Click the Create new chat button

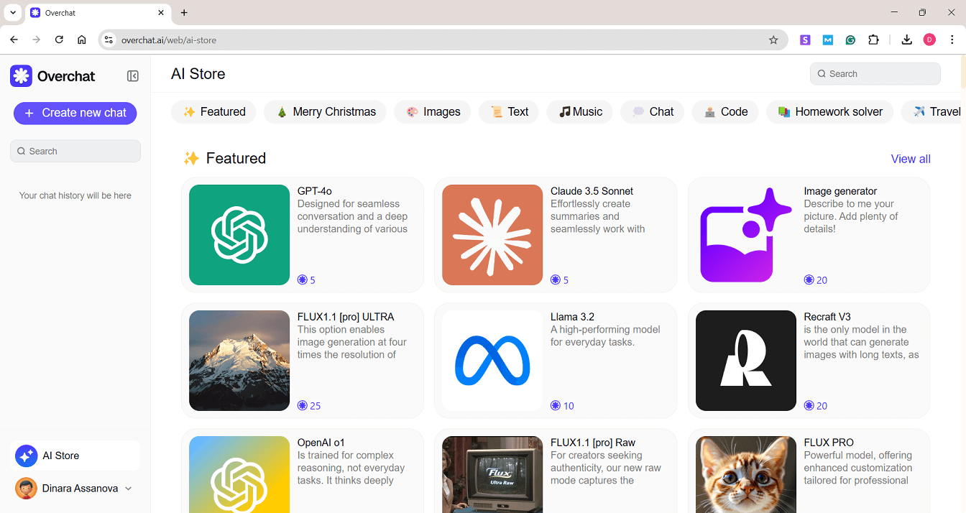[x=75, y=113]
